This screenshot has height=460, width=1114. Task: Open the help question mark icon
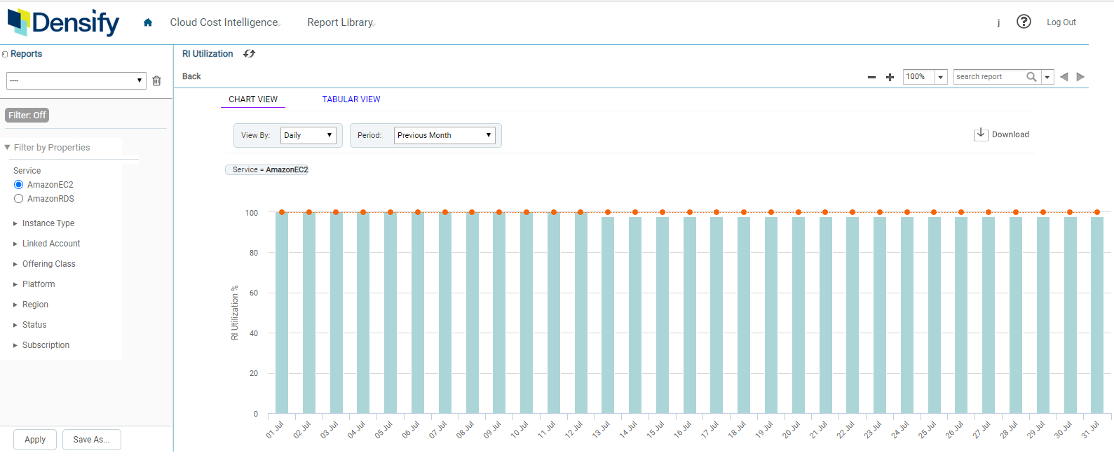[x=1024, y=22]
